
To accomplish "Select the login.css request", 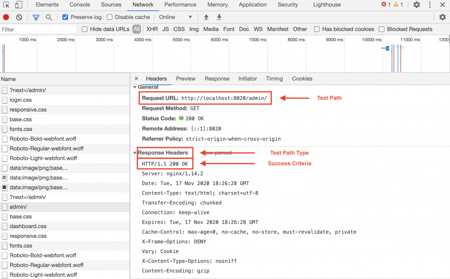I will coord(65,100).
